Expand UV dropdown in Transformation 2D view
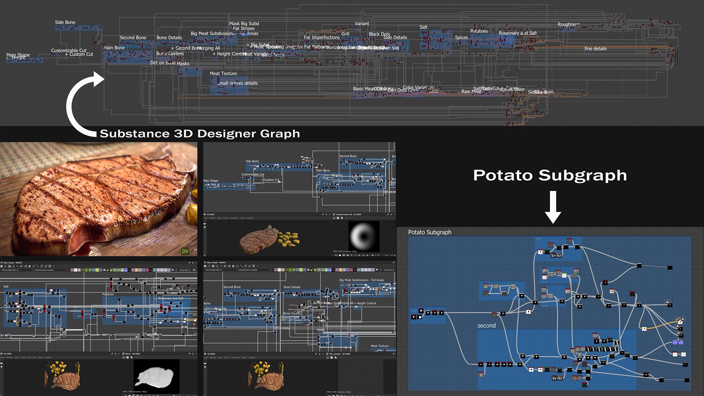The height and width of the screenshot is (396, 704). pyautogui.click(x=351, y=218)
